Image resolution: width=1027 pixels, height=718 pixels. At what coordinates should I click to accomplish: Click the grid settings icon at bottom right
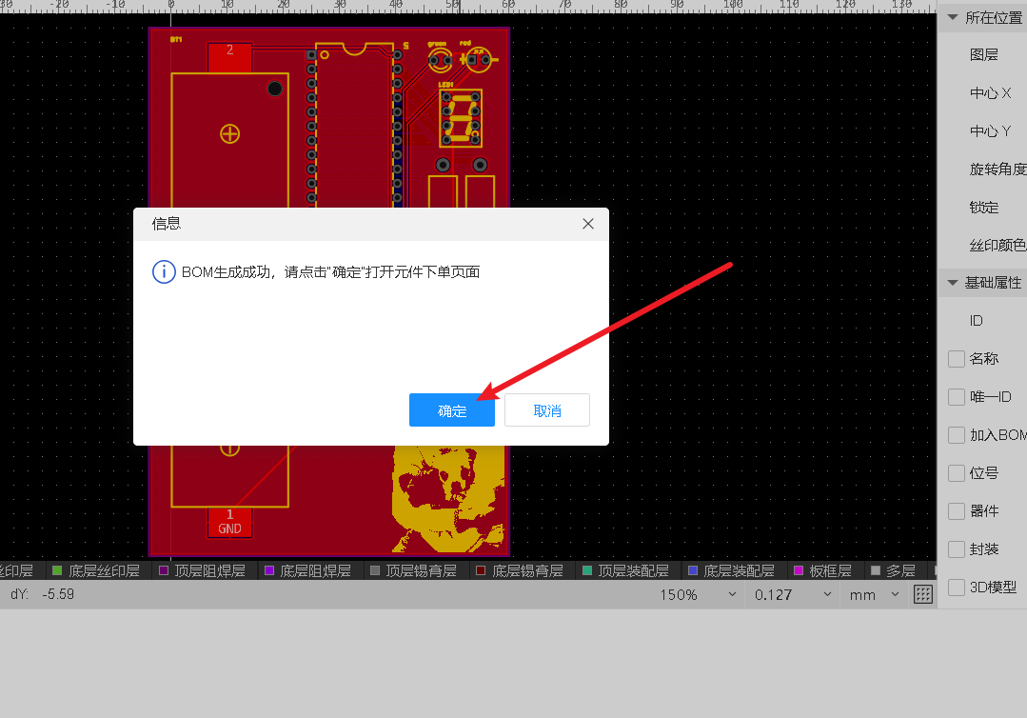[921, 594]
